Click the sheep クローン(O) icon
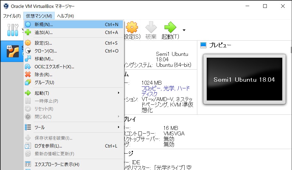Viewport: 292px width, 170px height. (x=28, y=51)
